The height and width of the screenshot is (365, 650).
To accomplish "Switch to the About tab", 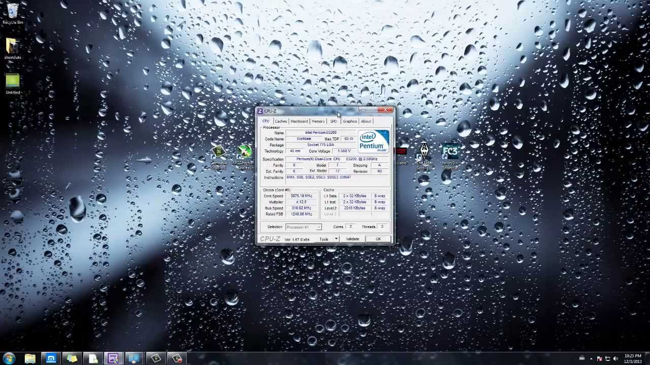I will tap(366, 121).
